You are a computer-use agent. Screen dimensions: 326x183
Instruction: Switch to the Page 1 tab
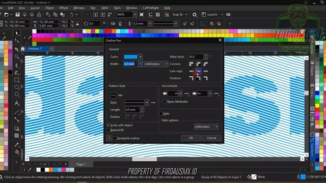click(x=80, y=164)
